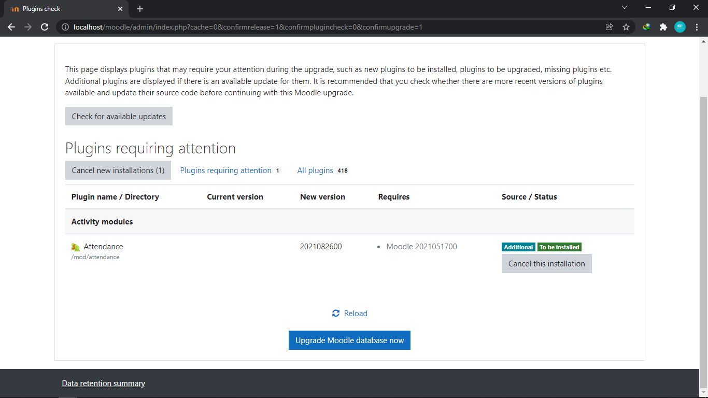
Task: Click the Reload link
Action: coord(356,314)
